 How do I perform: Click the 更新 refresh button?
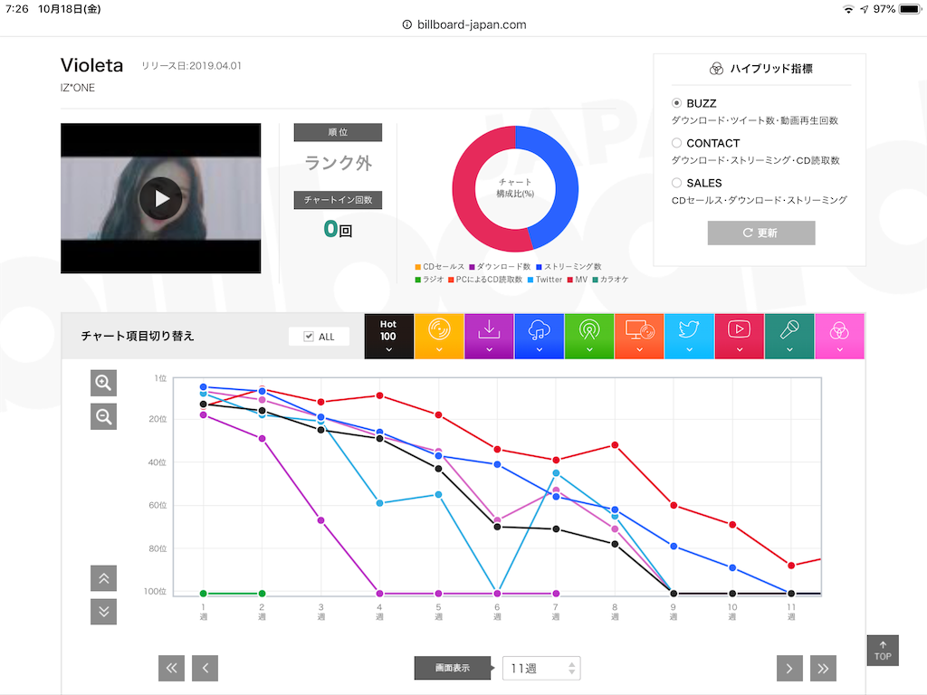[760, 233]
